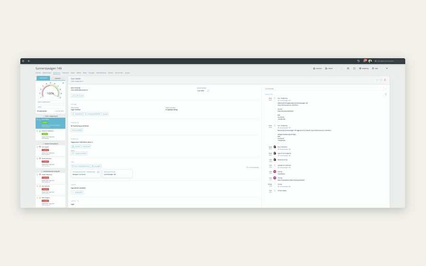Click the Inbokade visningstider button

click(92, 114)
